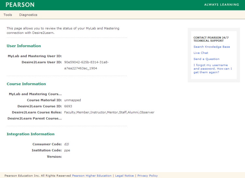
Task: Click the forgot username and password link
Action: click(x=212, y=69)
